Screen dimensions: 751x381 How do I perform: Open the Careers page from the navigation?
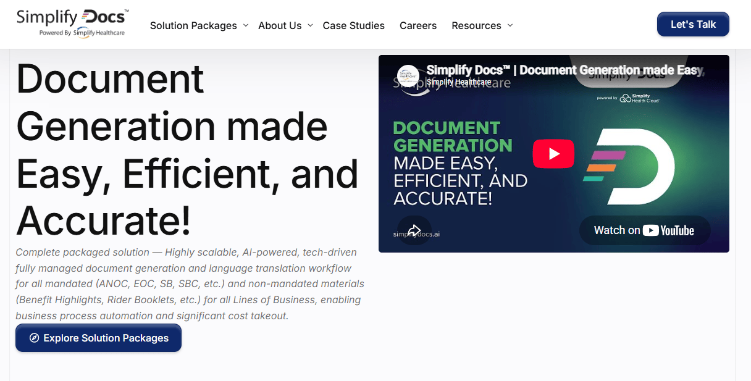click(x=418, y=25)
